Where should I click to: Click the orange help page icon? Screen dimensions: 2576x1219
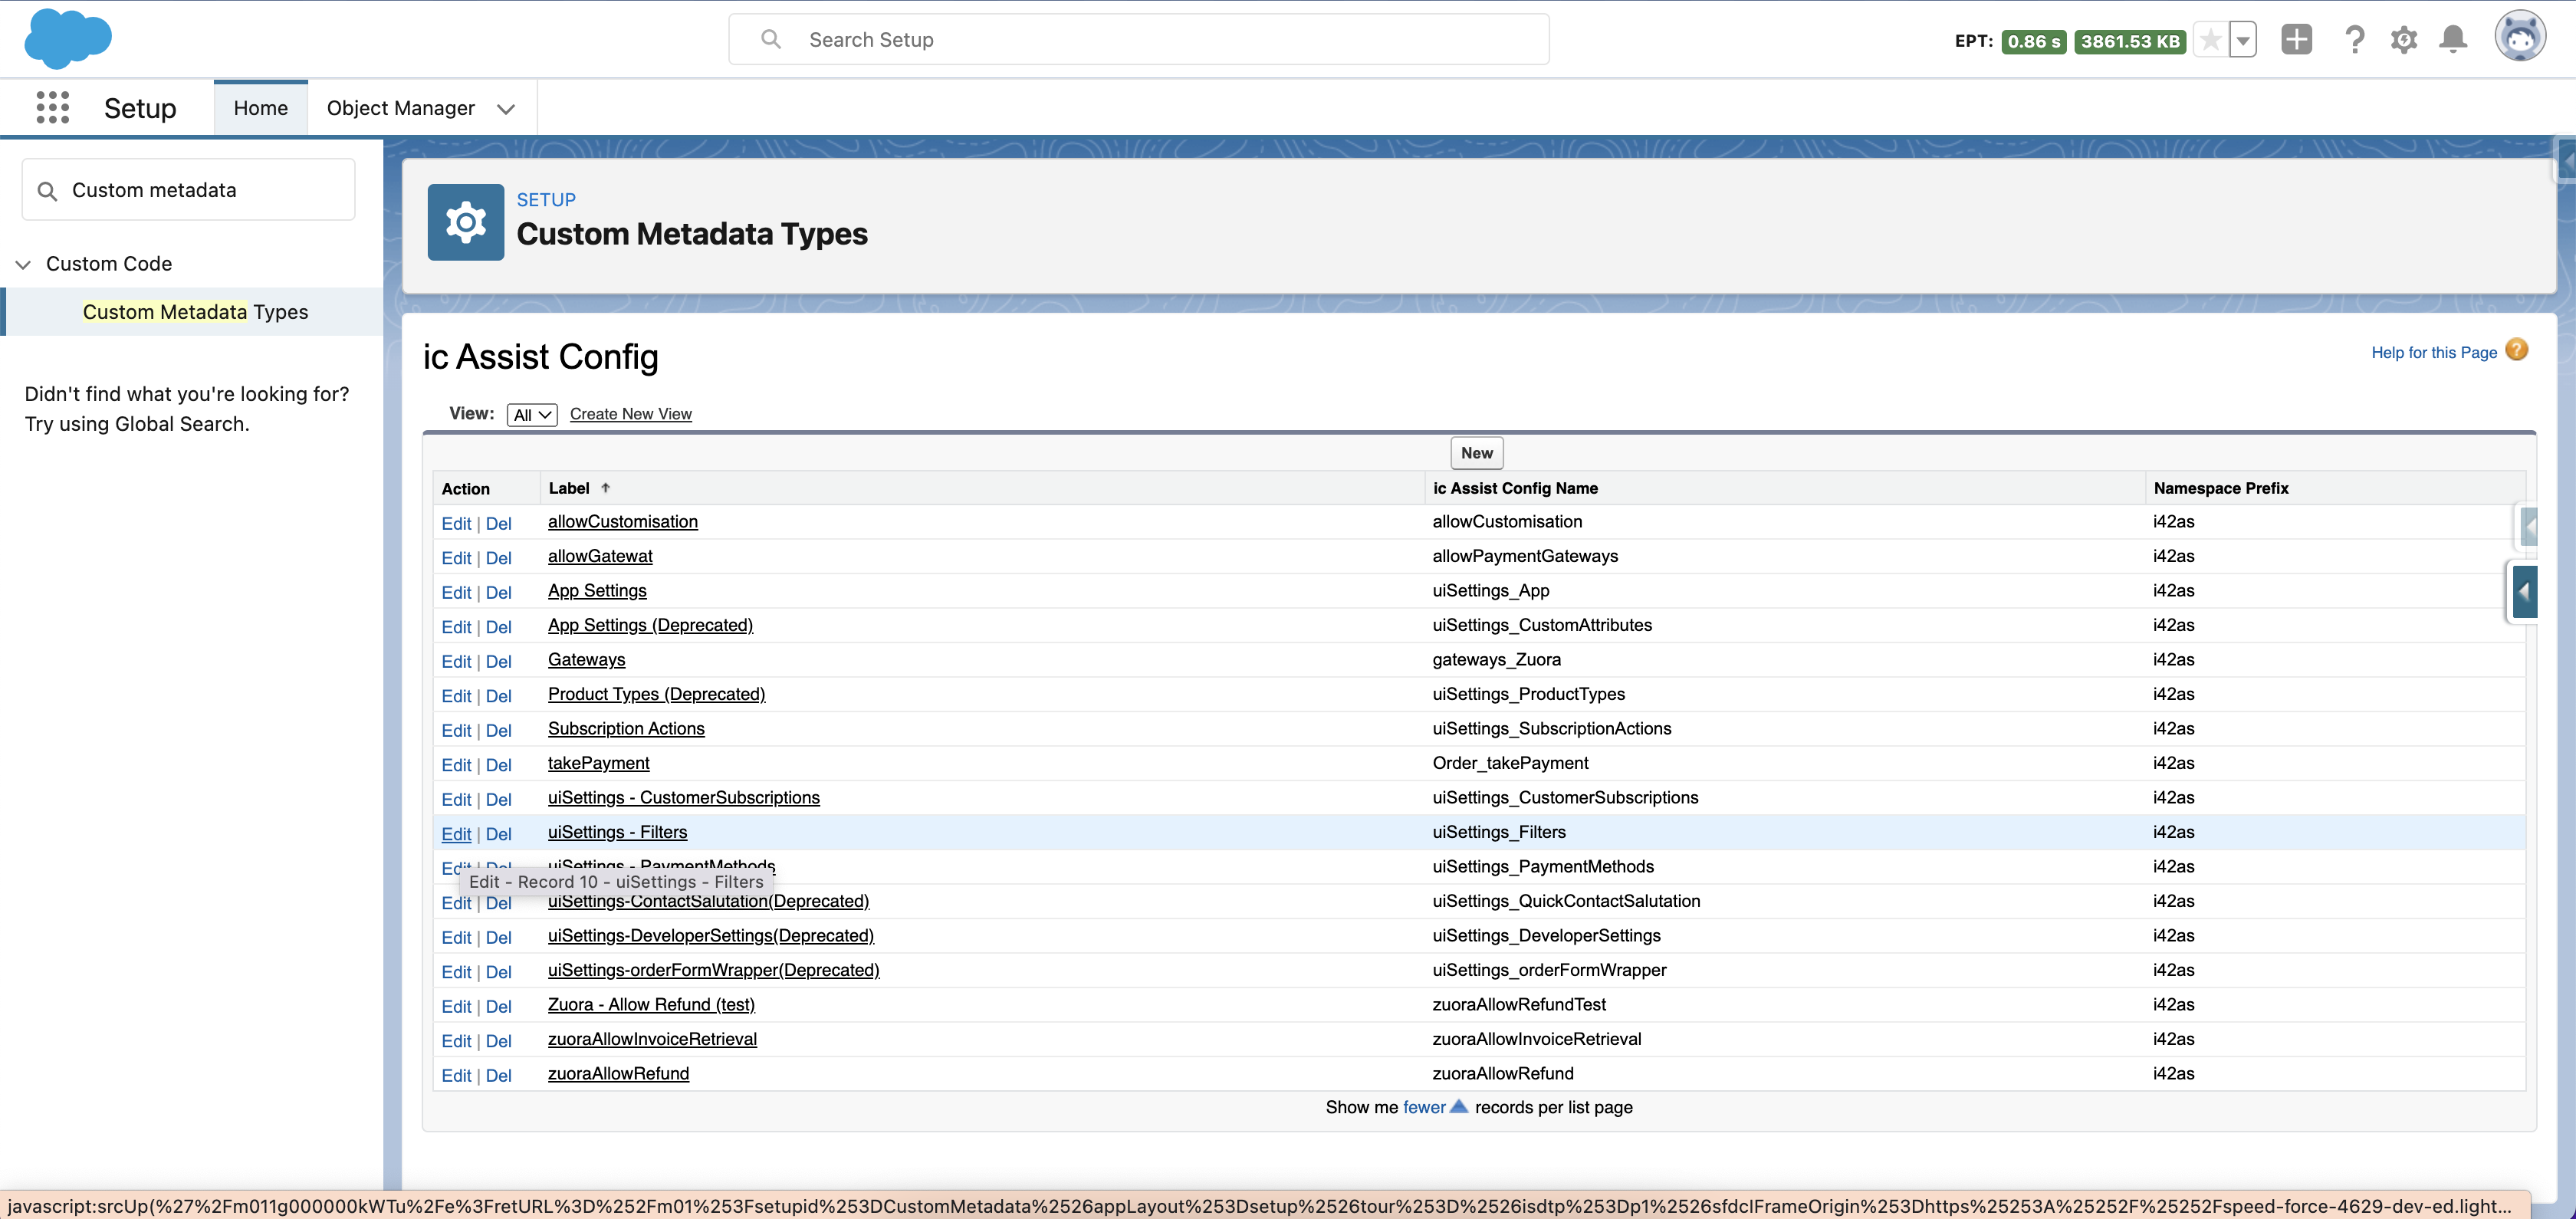[x=2517, y=350]
